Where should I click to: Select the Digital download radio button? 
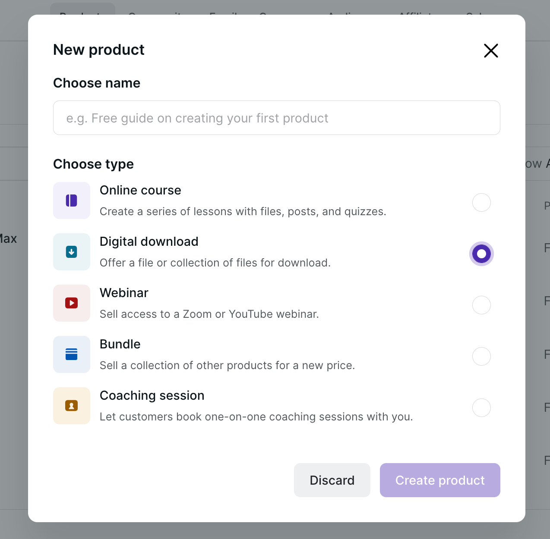click(481, 254)
